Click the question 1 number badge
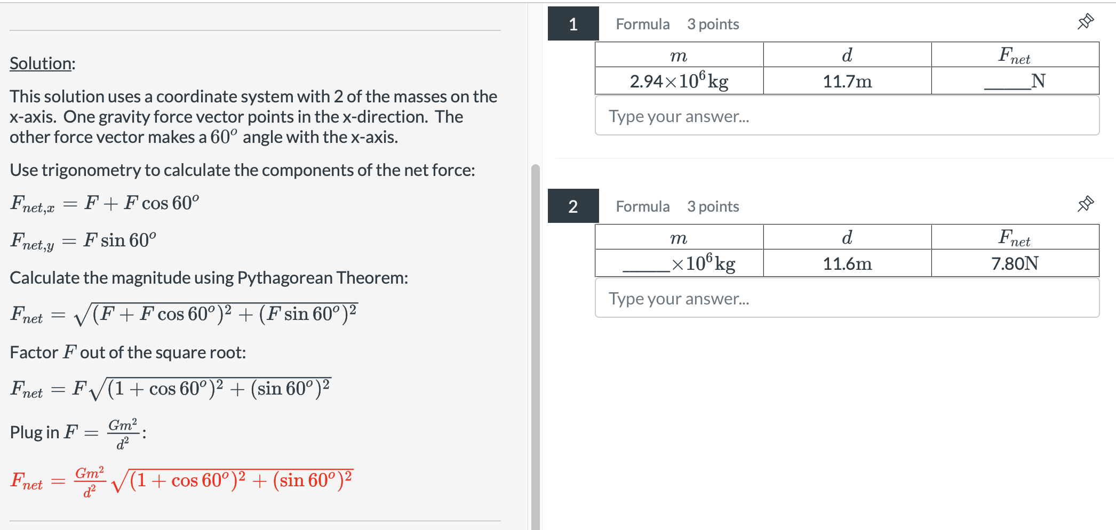The image size is (1116, 530). (573, 24)
